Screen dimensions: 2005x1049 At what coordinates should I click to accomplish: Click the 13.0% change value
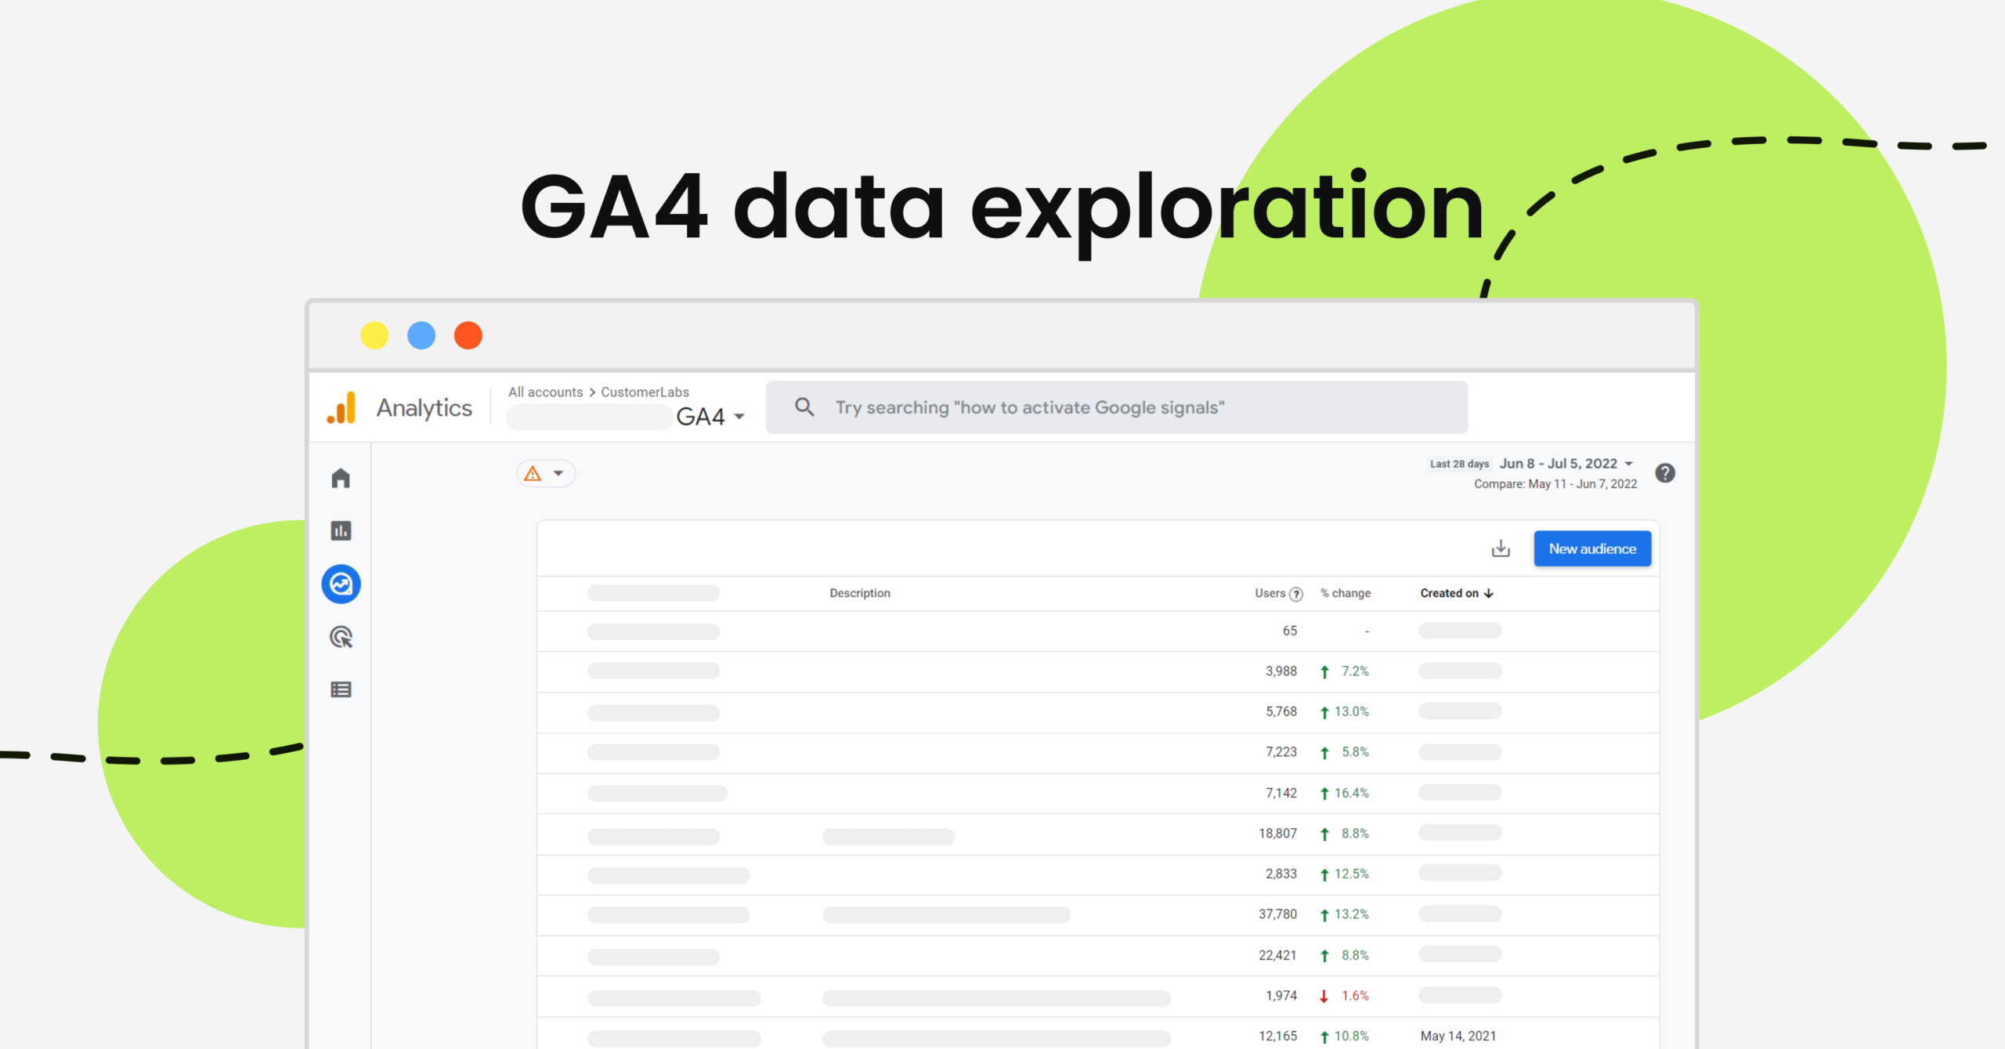coord(1352,711)
